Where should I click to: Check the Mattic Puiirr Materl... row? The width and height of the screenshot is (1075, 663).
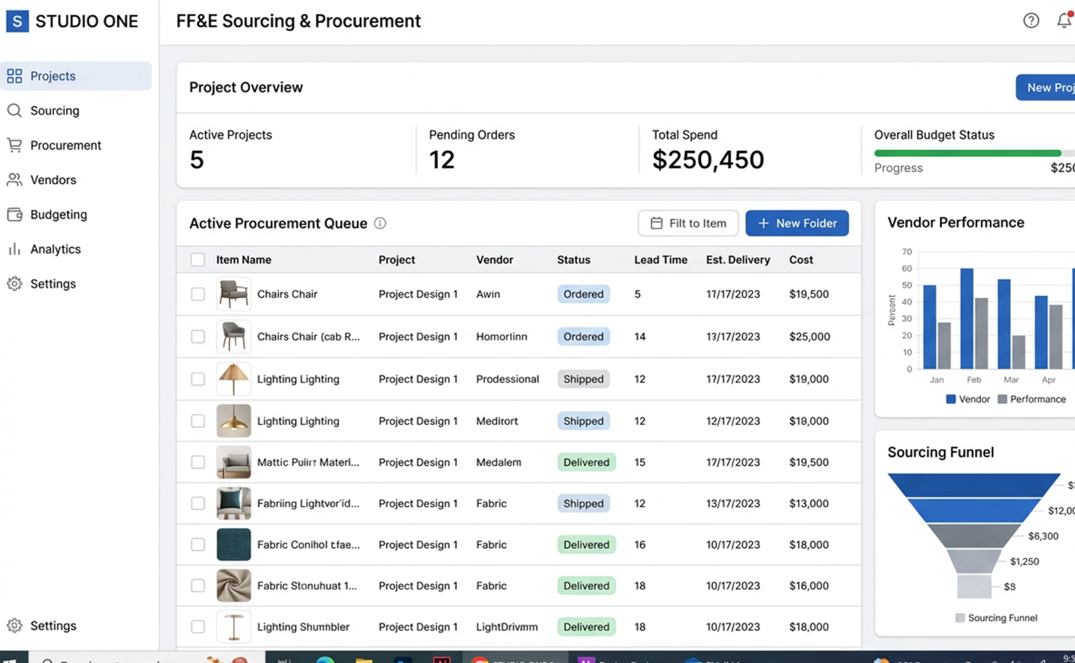(x=198, y=462)
